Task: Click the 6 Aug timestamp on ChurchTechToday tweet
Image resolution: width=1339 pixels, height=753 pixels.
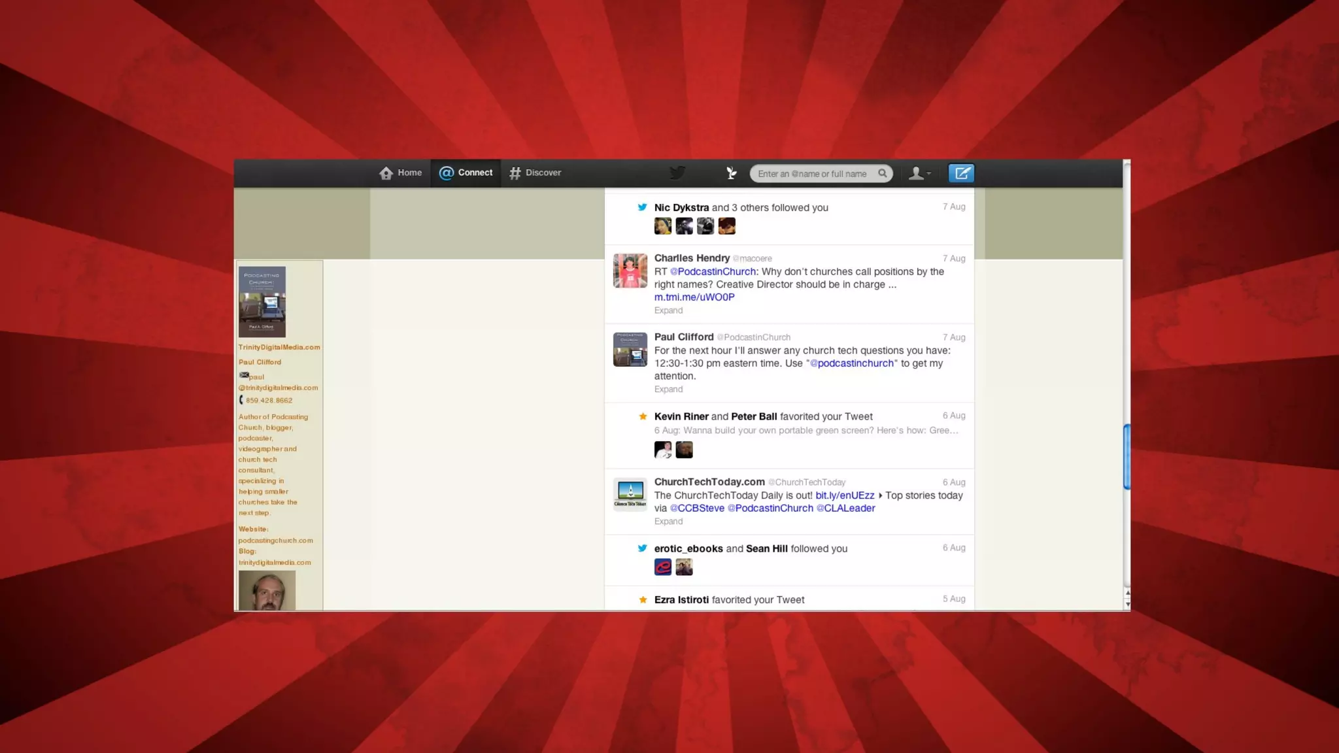Action: [954, 482]
